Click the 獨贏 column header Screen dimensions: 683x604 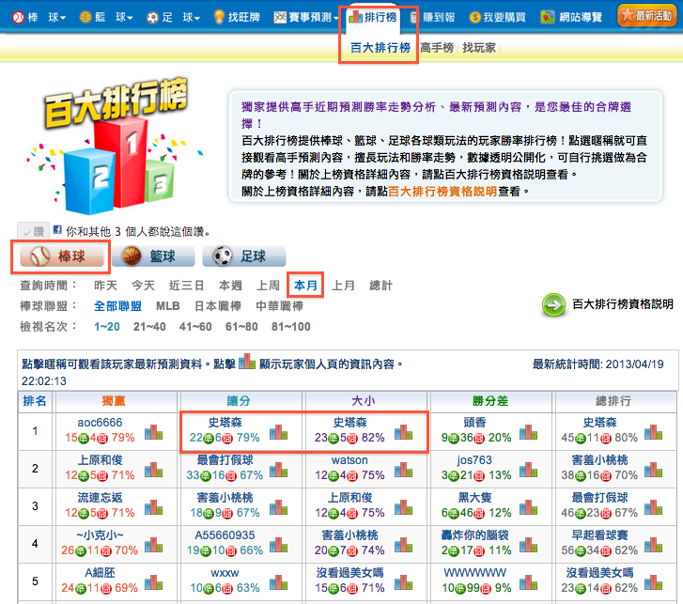click(114, 401)
